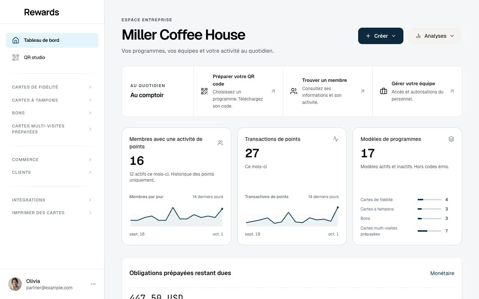Click the Tableau de bord home icon
This screenshot has height=299, width=479.
click(x=16, y=40)
